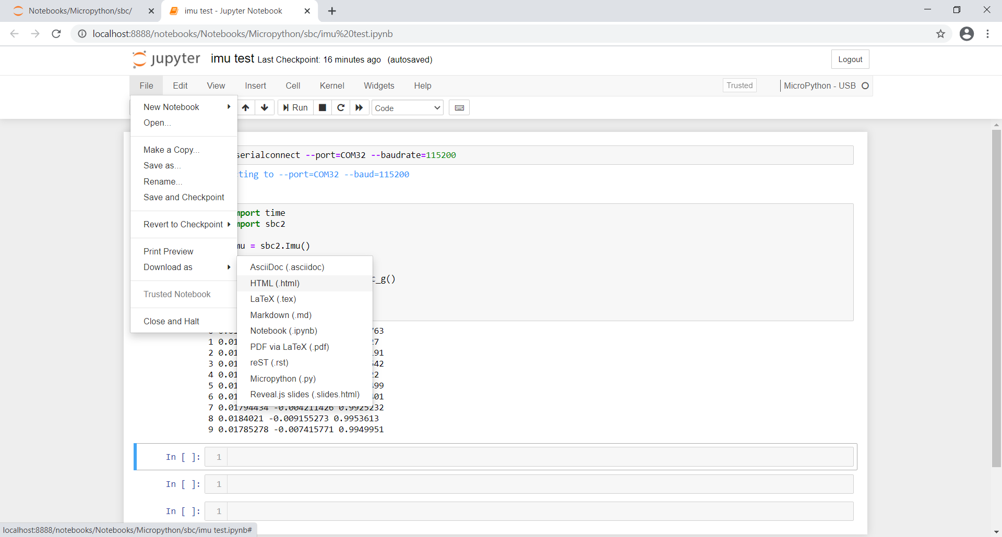The image size is (1002, 537).
Task: Open the Help menu
Action: pyautogui.click(x=423, y=86)
